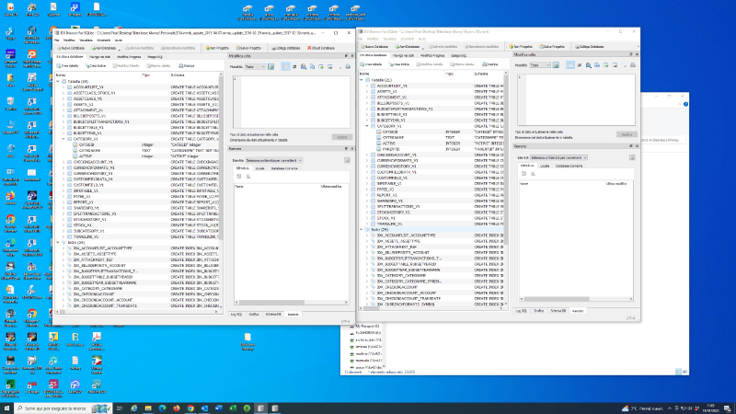Image resolution: width=736 pixels, height=414 pixels.
Task: Open the Modifica menu in left window
Action: pos(69,40)
